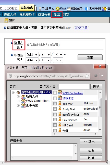Switch to the 差旅系統 tab
The height and width of the screenshot is (165, 110).
pos(27,7)
